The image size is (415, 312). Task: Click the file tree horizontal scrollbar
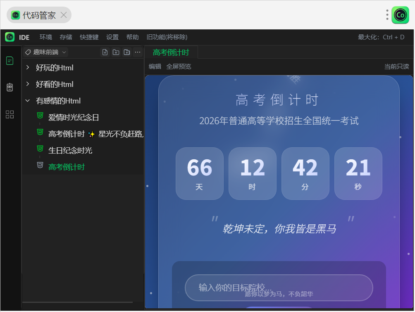pyautogui.click(x=77, y=302)
